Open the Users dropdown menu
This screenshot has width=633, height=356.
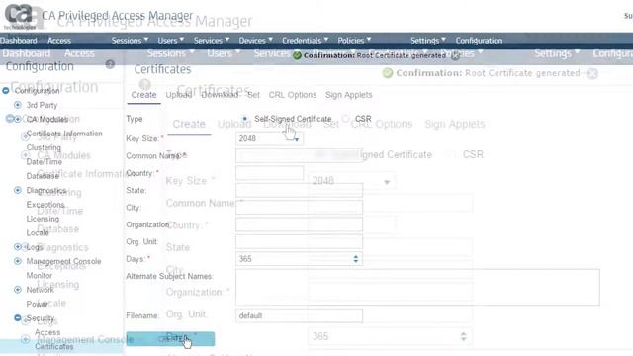click(x=170, y=41)
